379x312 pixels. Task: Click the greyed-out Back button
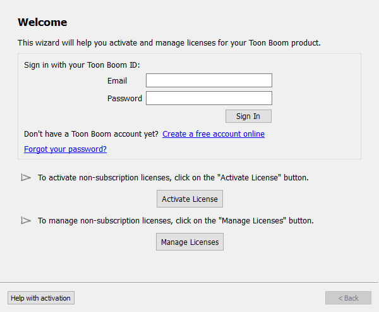click(348, 298)
